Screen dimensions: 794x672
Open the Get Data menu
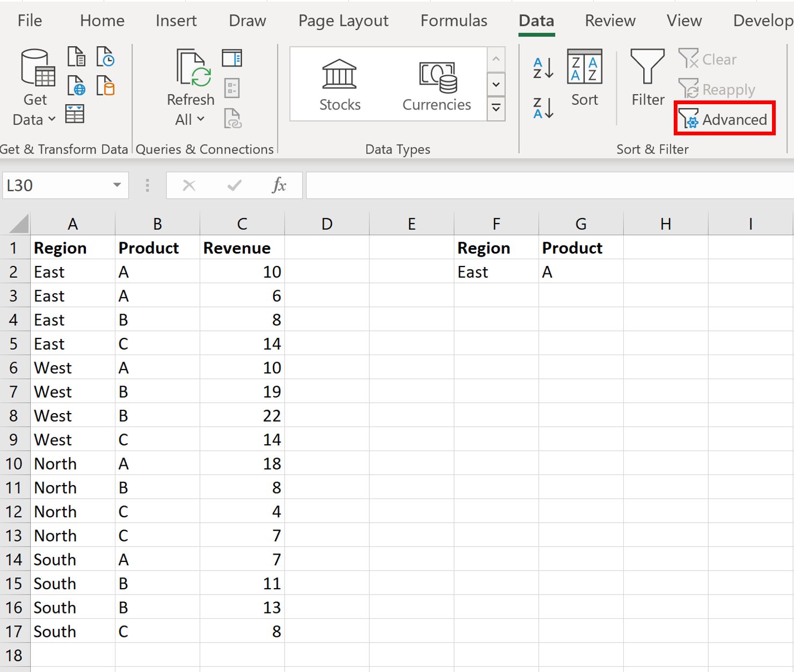[x=34, y=86]
